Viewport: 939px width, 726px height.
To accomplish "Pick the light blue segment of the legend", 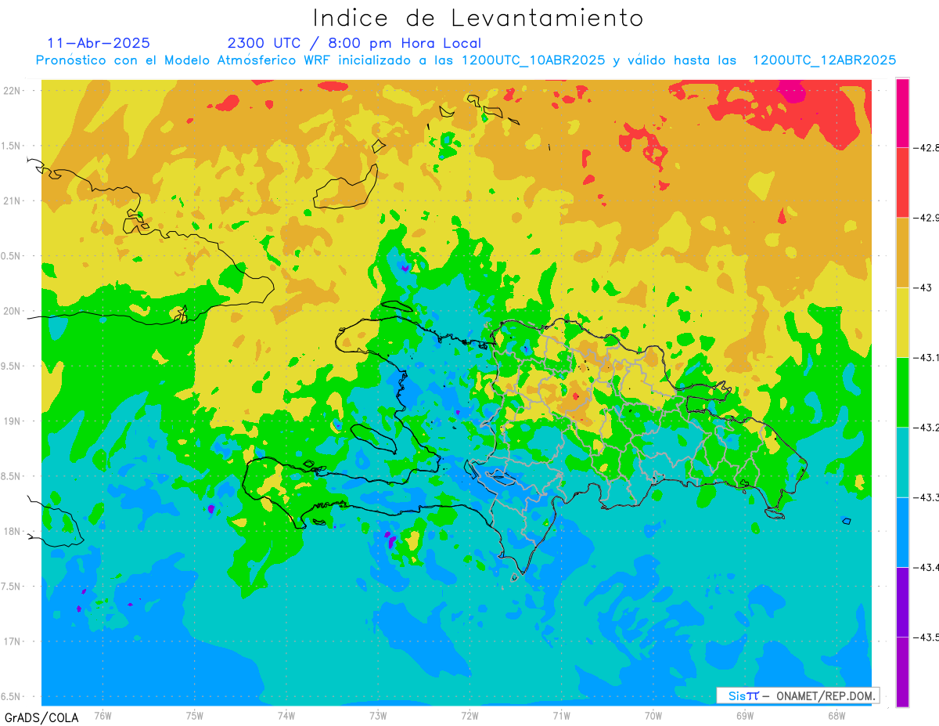I will point(902,532).
